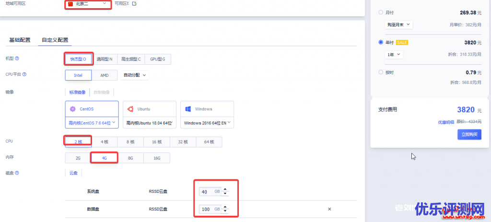Click the edit icon next to 可用区E
This screenshot has height=222, width=491.
(x=134, y=4)
